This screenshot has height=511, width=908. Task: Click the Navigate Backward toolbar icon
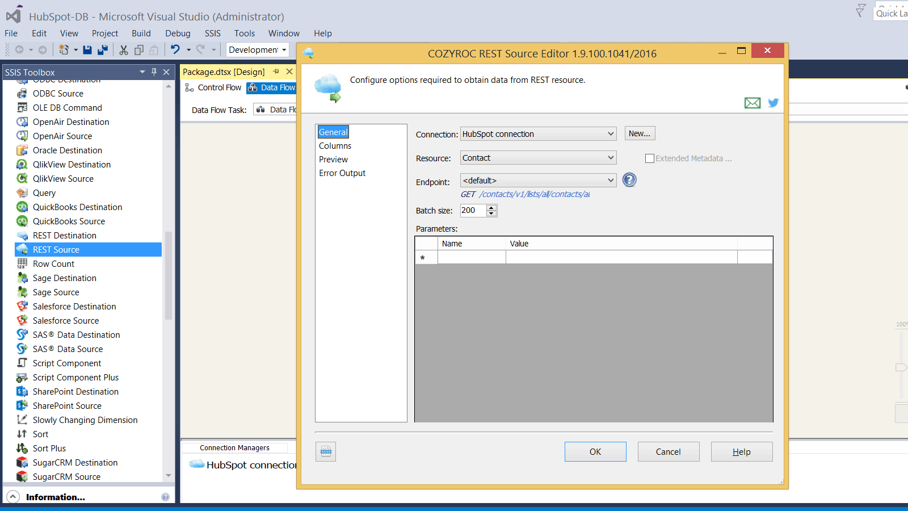point(19,50)
